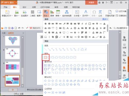Open 页眉和页脚 header and footer
Image resolution: width=129 pixels, height=96 pixels.
pyautogui.click(x=110, y=14)
